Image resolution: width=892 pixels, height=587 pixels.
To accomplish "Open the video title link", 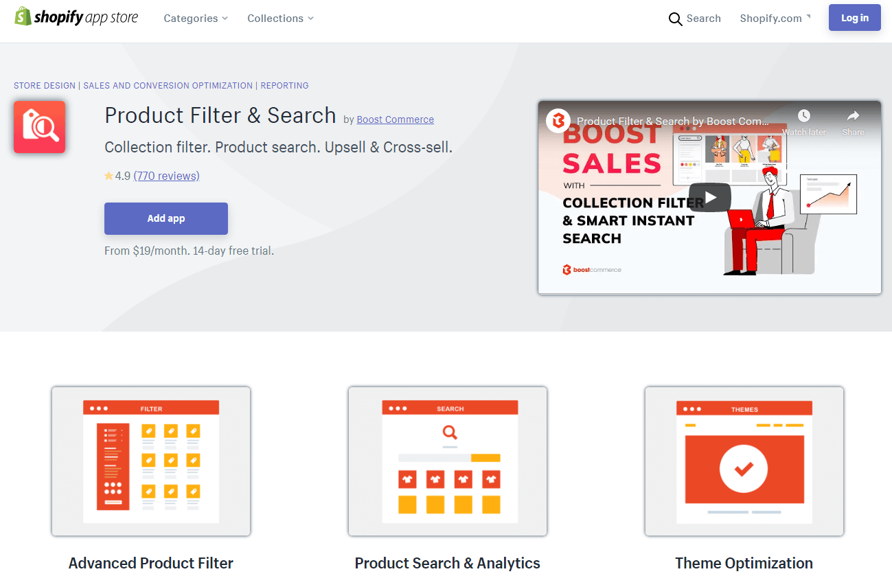I will [x=673, y=121].
